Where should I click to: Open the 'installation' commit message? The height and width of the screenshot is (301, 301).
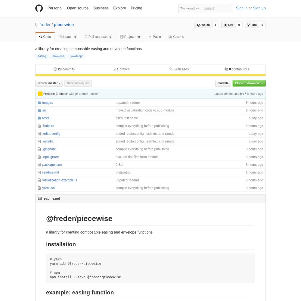[123, 172]
